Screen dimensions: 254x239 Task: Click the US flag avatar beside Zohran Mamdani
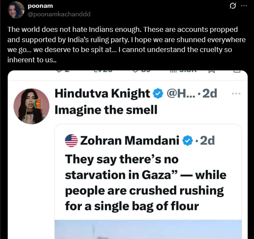pyautogui.click(x=71, y=141)
